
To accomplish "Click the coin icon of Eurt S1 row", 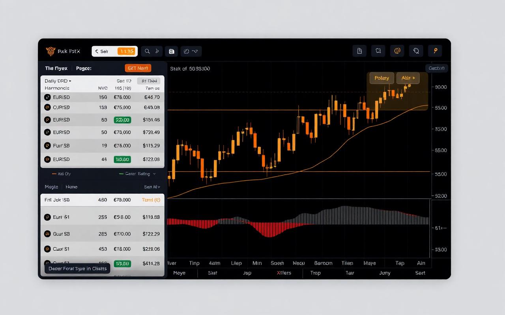I will 47,217.
